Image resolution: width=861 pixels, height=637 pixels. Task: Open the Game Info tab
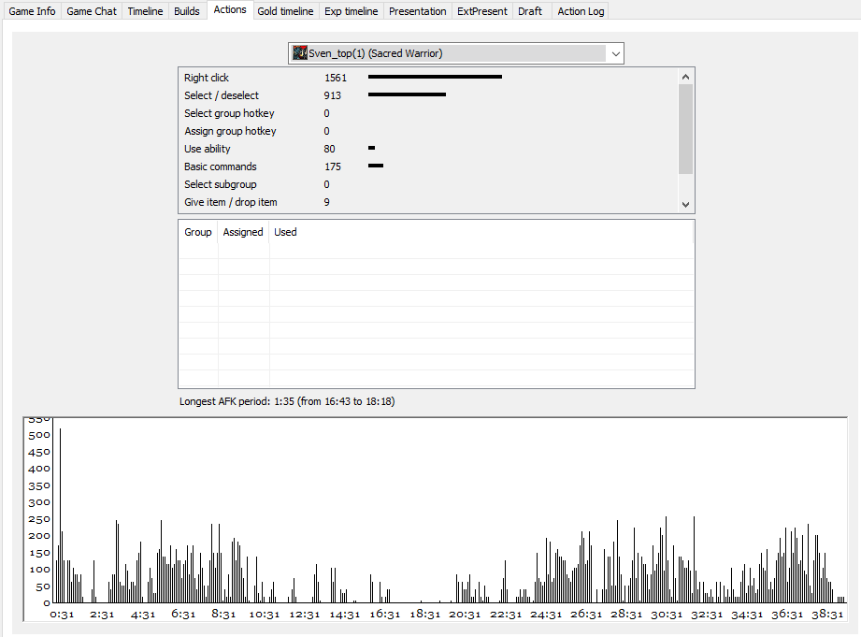(x=32, y=11)
